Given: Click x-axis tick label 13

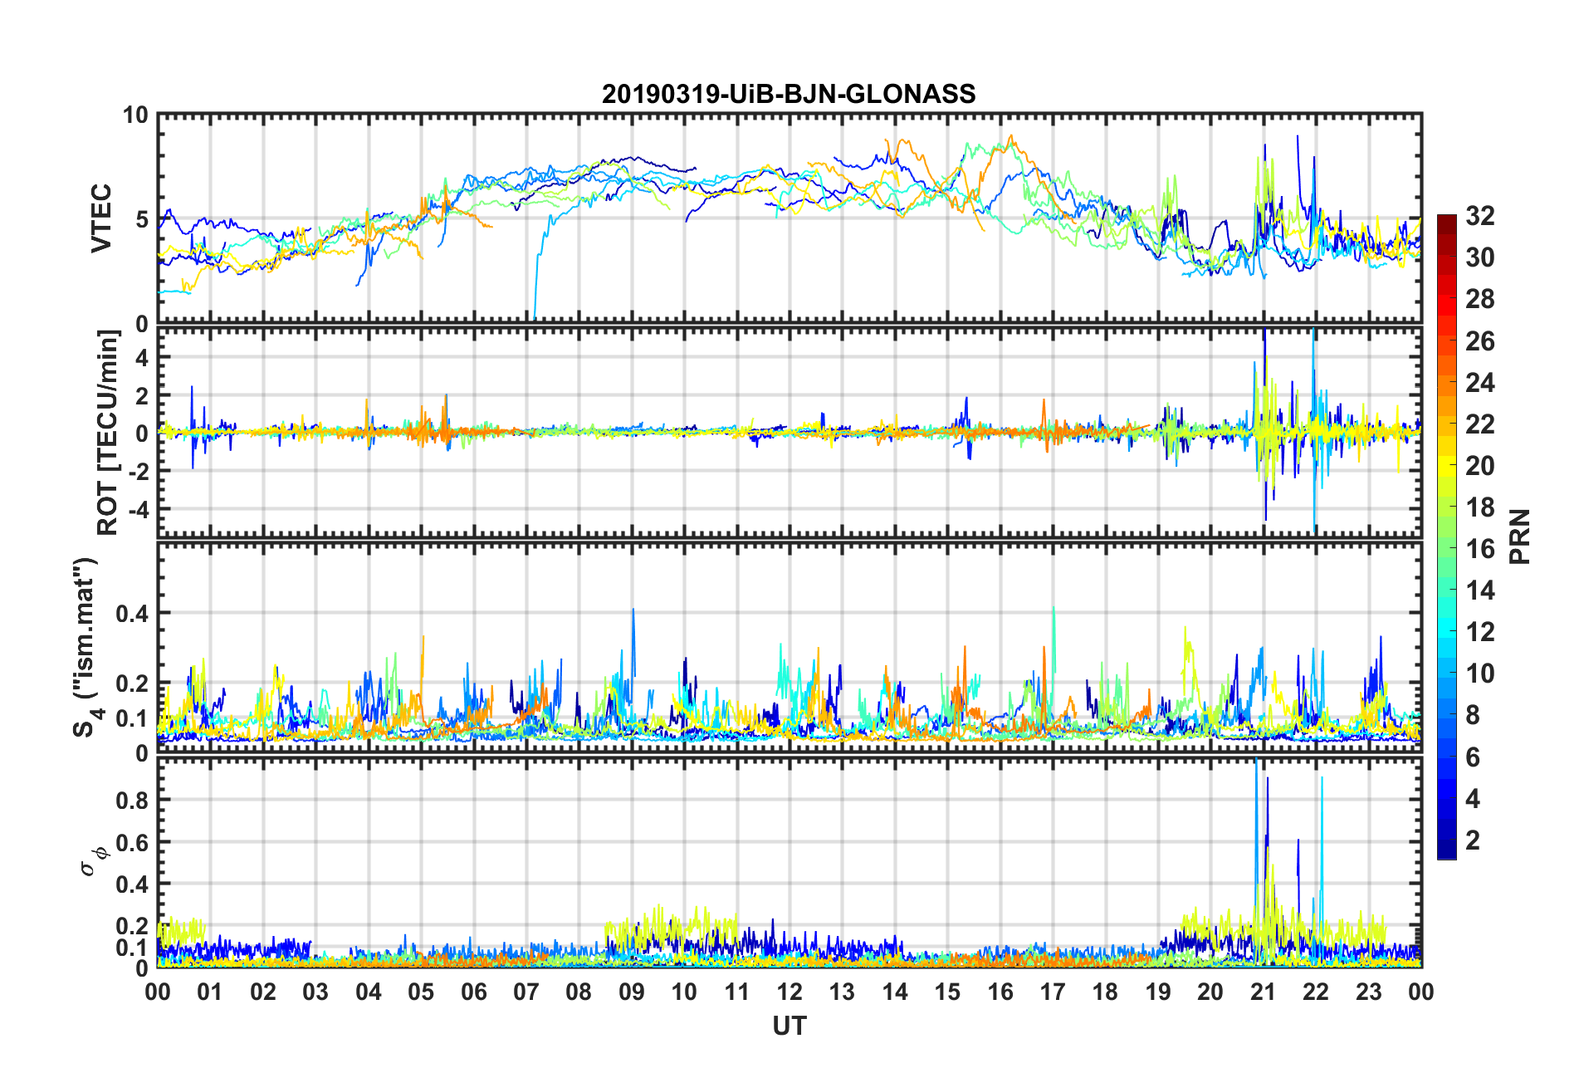Looking at the screenshot, I should 842,992.
